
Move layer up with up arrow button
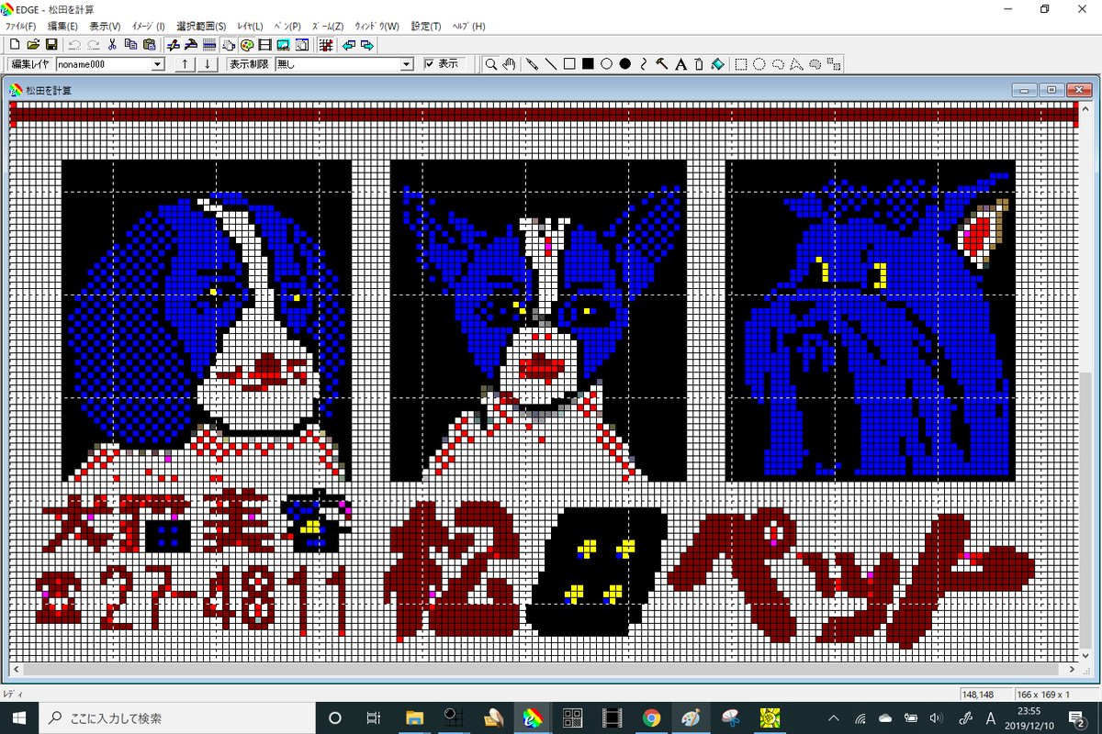coord(185,64)
